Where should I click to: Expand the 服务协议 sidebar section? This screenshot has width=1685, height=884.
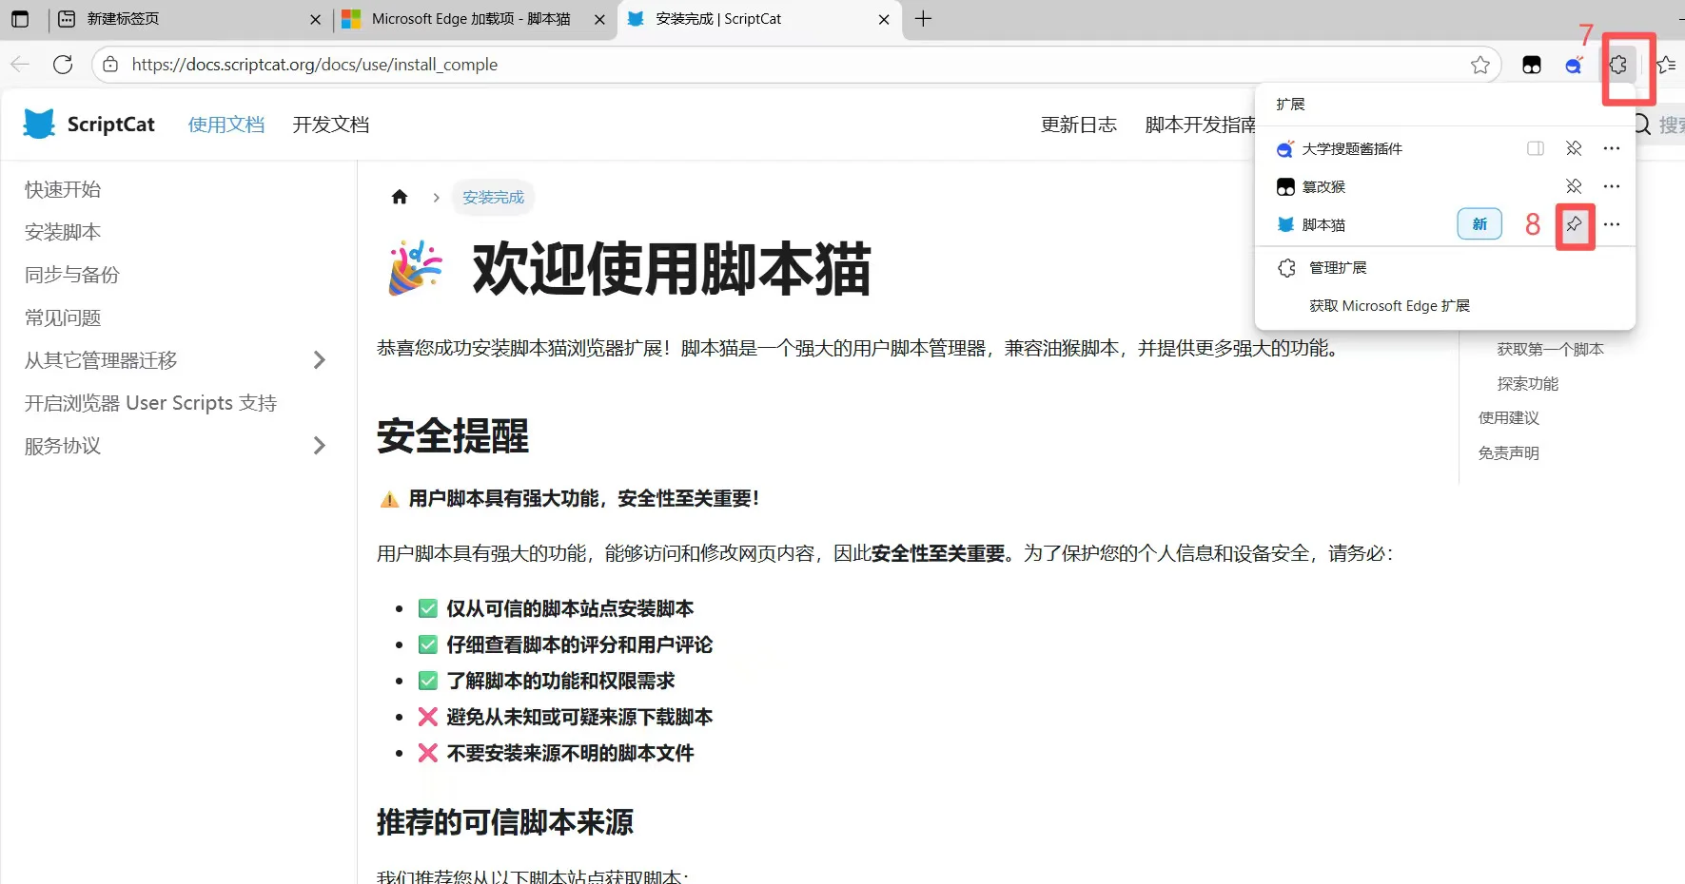tap(320, 445)
